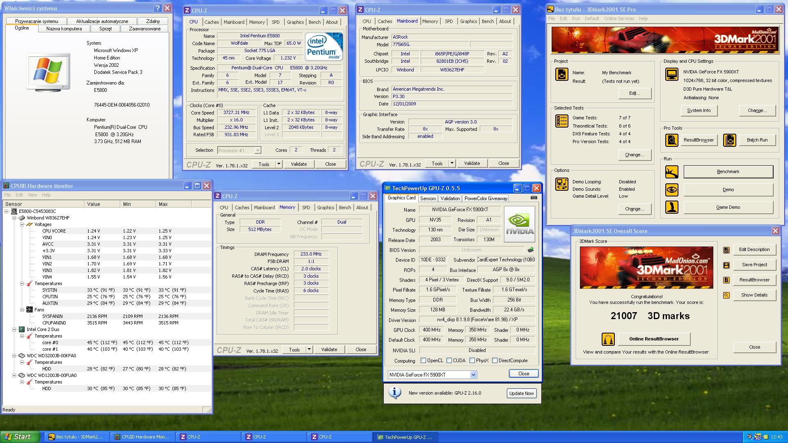Click the info icon in GPU-Z update bar

pos(395,393)
